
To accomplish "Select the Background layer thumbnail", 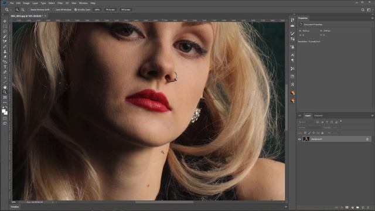I will (306, 139).
